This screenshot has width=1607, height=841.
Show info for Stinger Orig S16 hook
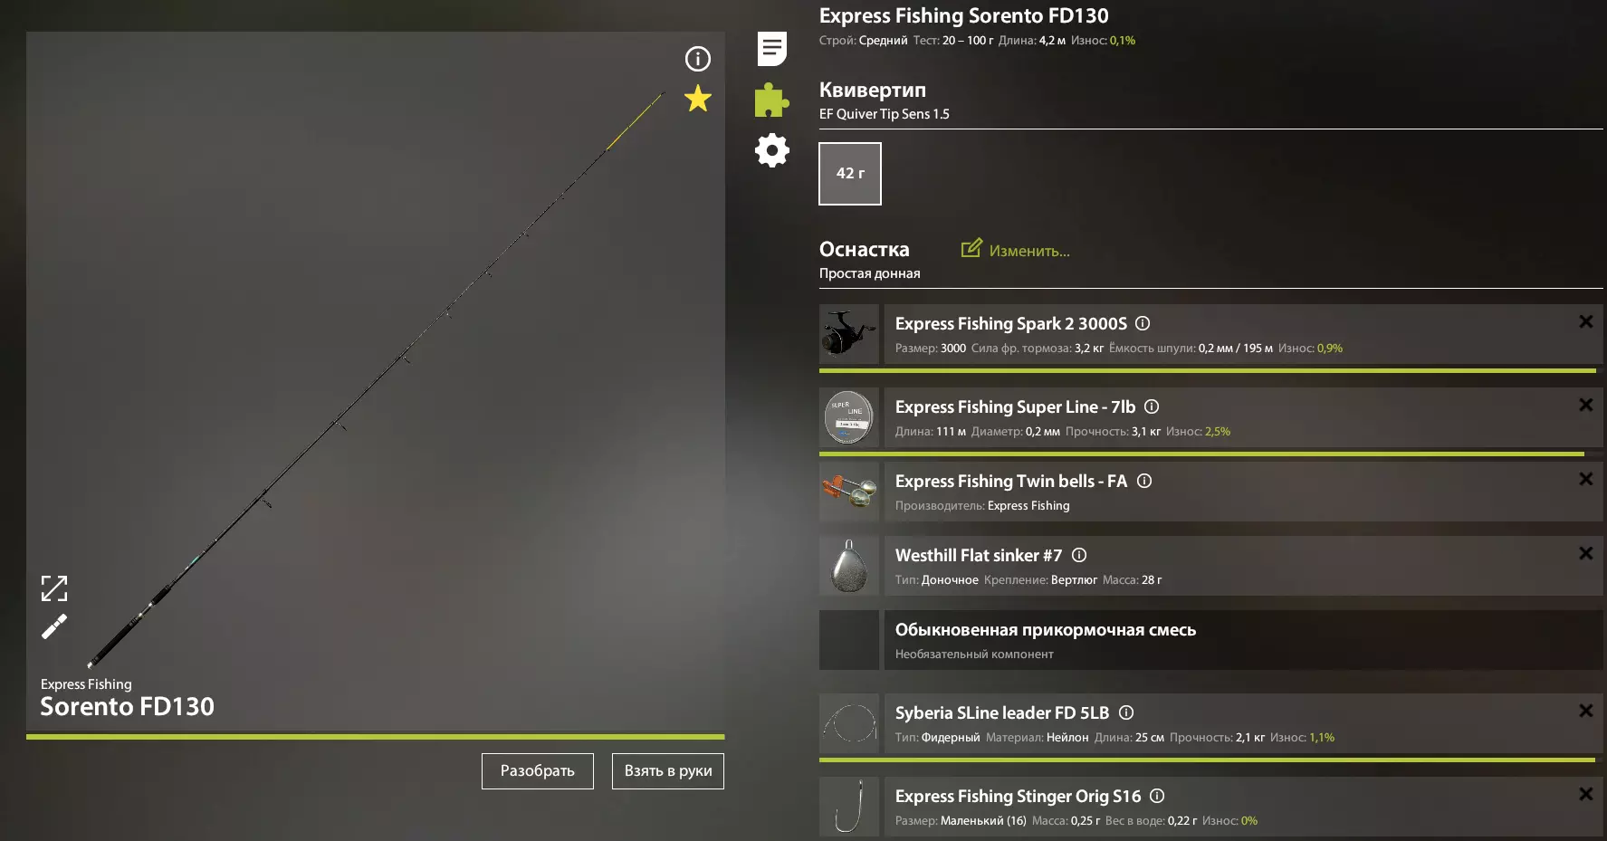pyautogui.click(x=1157, y=796)
